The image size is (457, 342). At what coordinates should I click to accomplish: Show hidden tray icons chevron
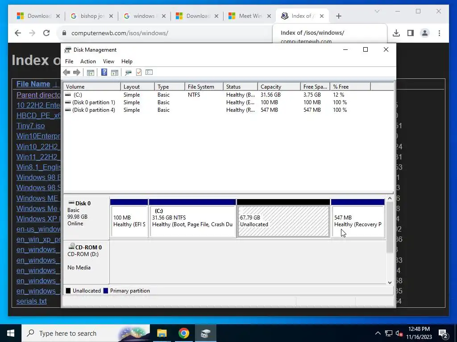point(378,333)
